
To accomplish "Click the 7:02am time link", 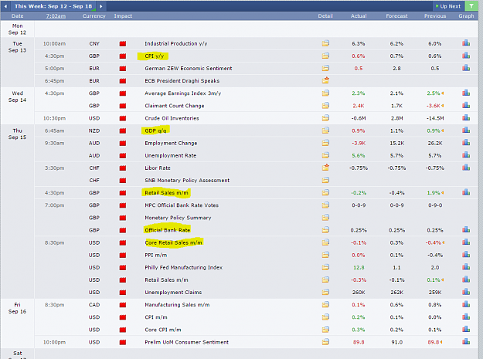I will coord(56,16).
